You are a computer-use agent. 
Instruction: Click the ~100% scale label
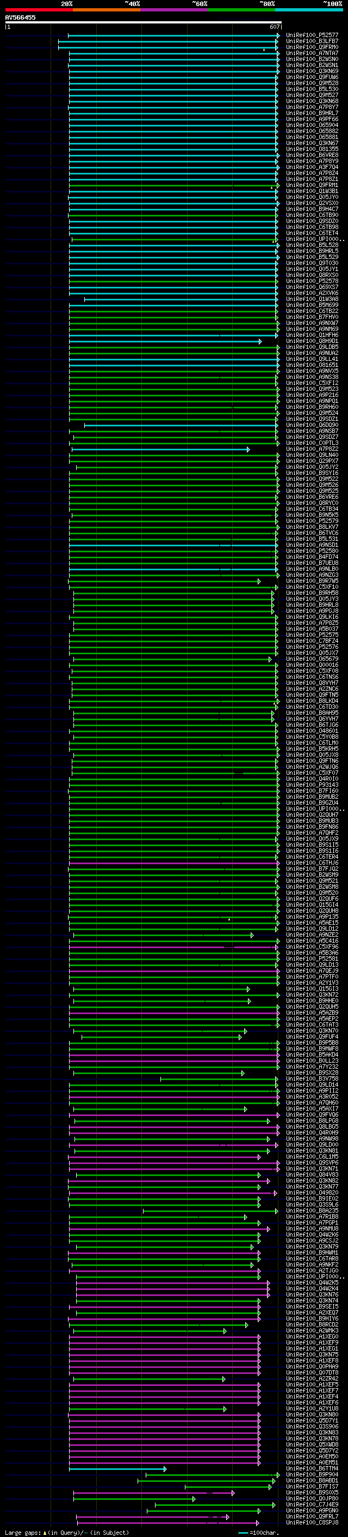333,4
